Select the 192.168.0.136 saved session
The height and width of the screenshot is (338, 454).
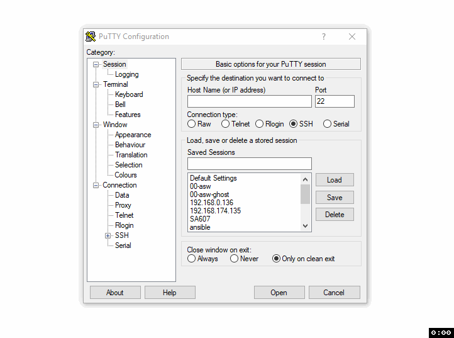tap(211, 203)
